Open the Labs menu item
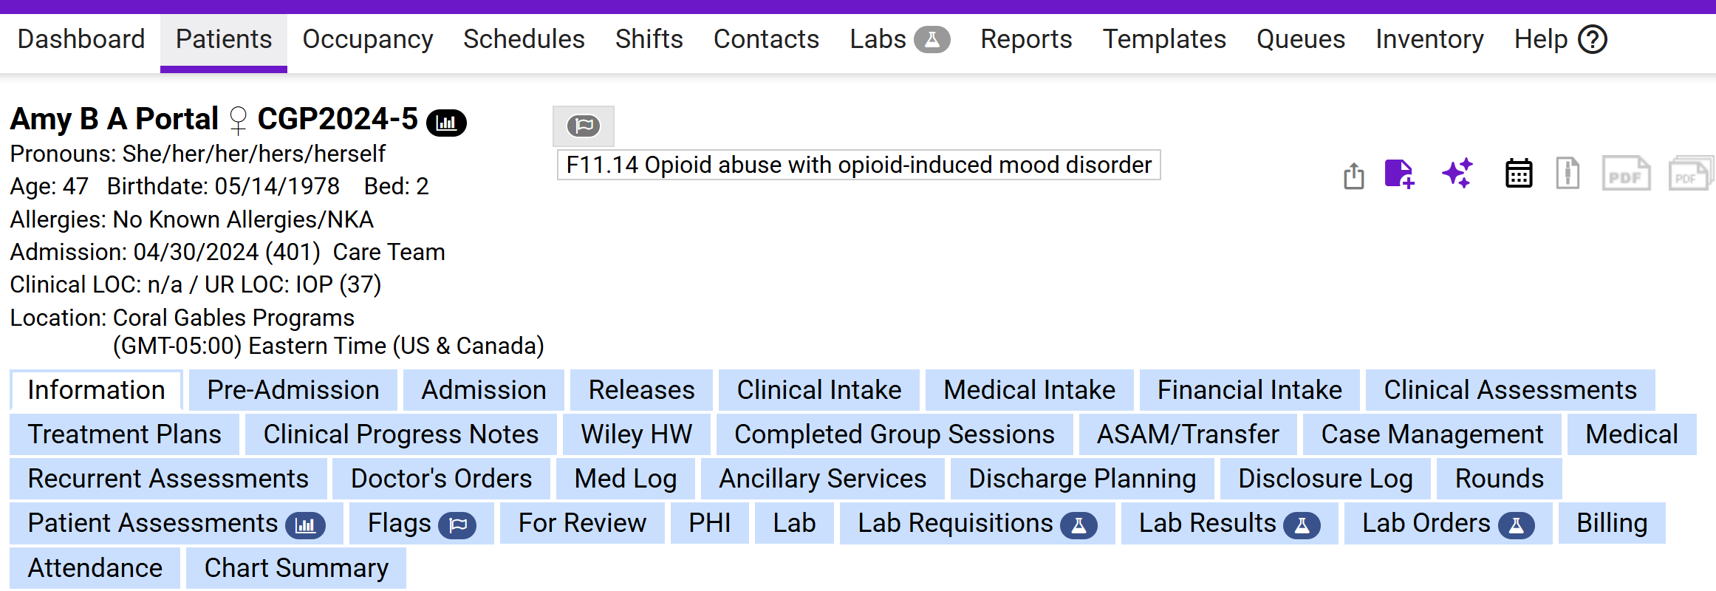Image resolution: width=1716 pixels, height=591 pixels. tap(899, 39)
